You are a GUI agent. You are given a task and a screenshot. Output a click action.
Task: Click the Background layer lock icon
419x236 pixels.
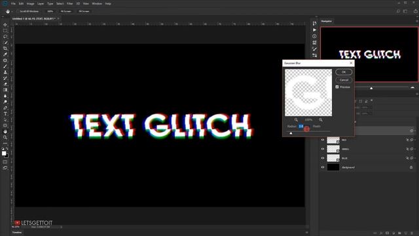click(411, 167)
